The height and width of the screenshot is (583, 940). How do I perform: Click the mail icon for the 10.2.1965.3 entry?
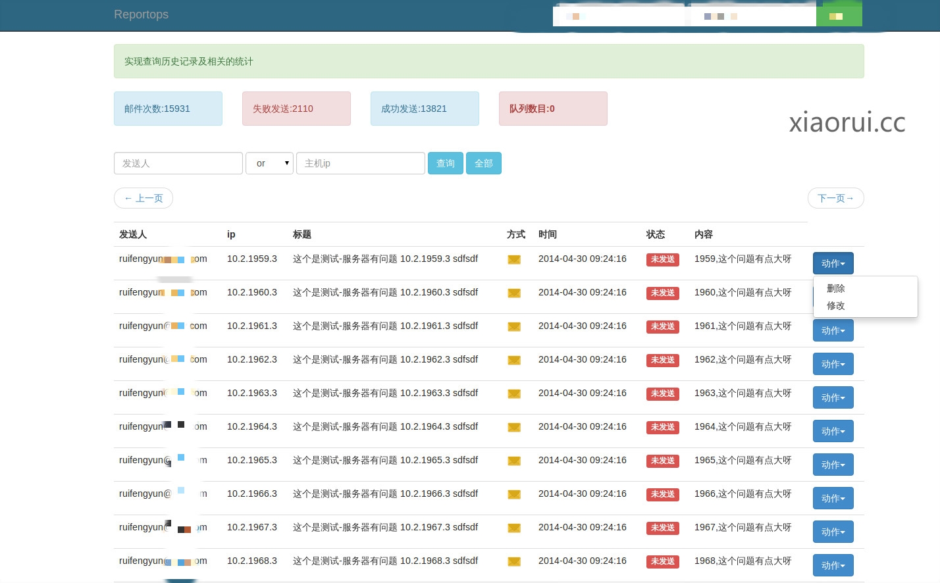pos(514,461)
